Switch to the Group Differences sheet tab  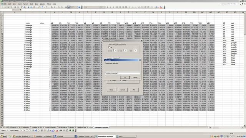coord(50,127)
